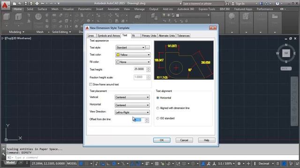Click the Help question mark icon

(277, 3)
